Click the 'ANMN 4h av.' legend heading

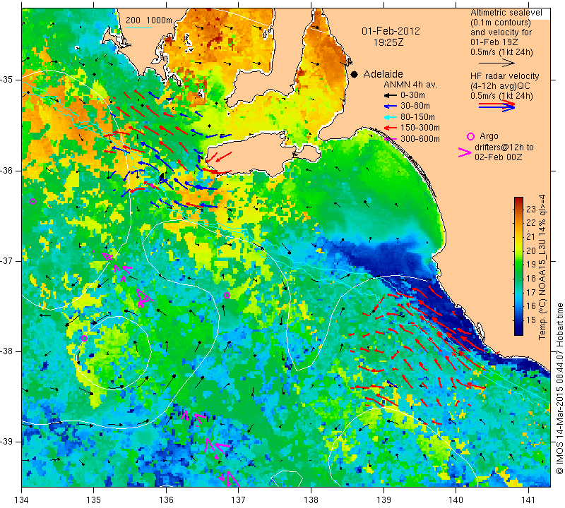pyautogui.click(x=410, y=85)
